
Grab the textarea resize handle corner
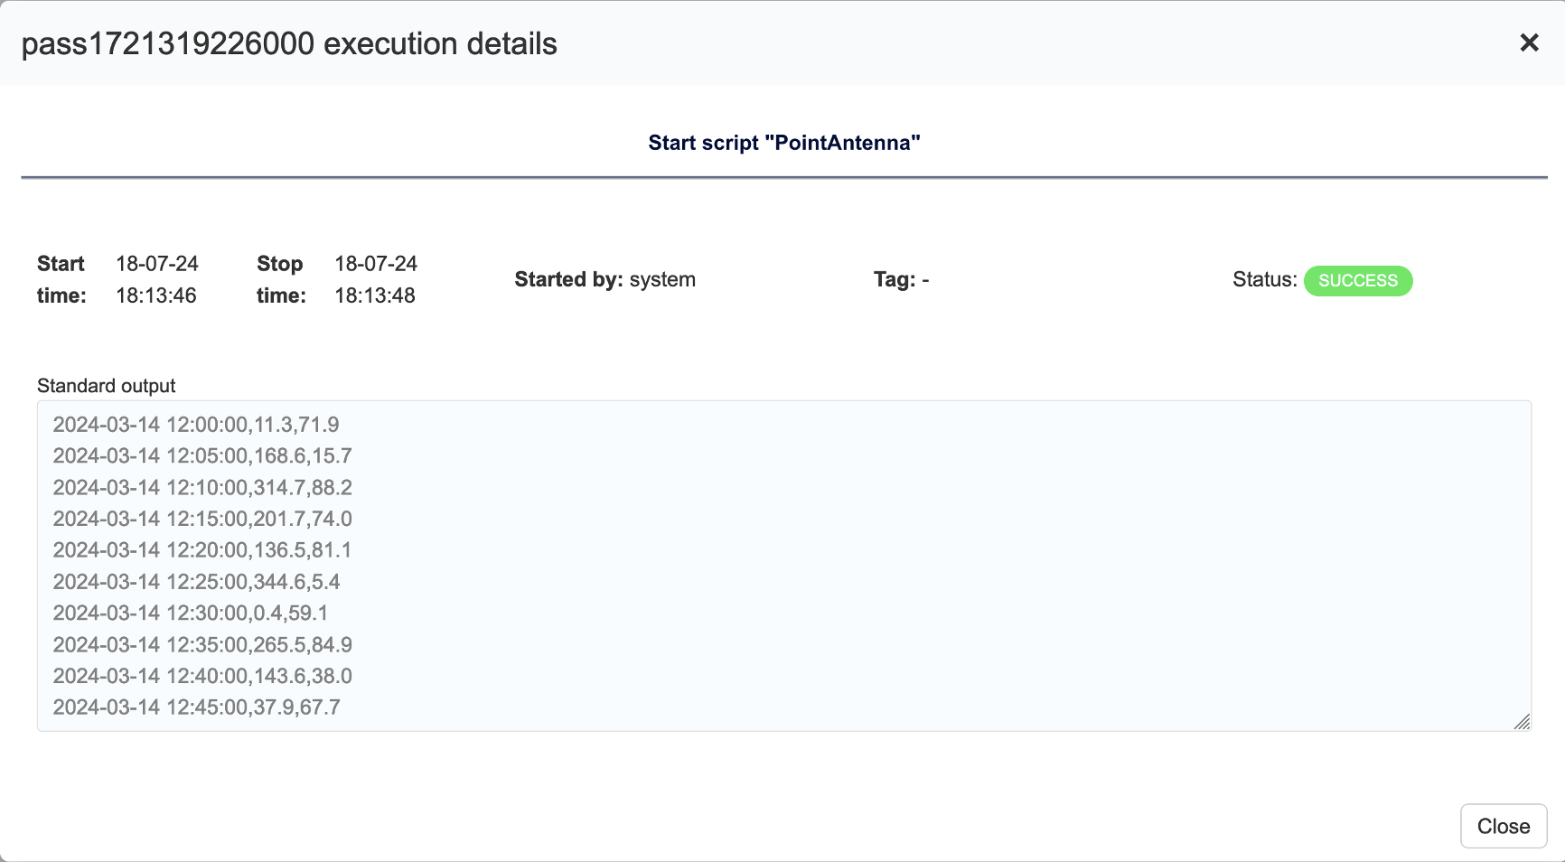point(1523,721)
